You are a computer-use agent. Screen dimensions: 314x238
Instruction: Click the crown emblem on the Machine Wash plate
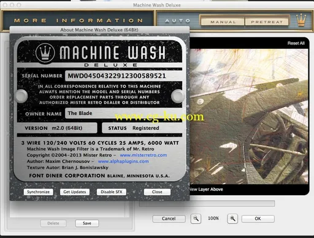[x=45, y=53]
